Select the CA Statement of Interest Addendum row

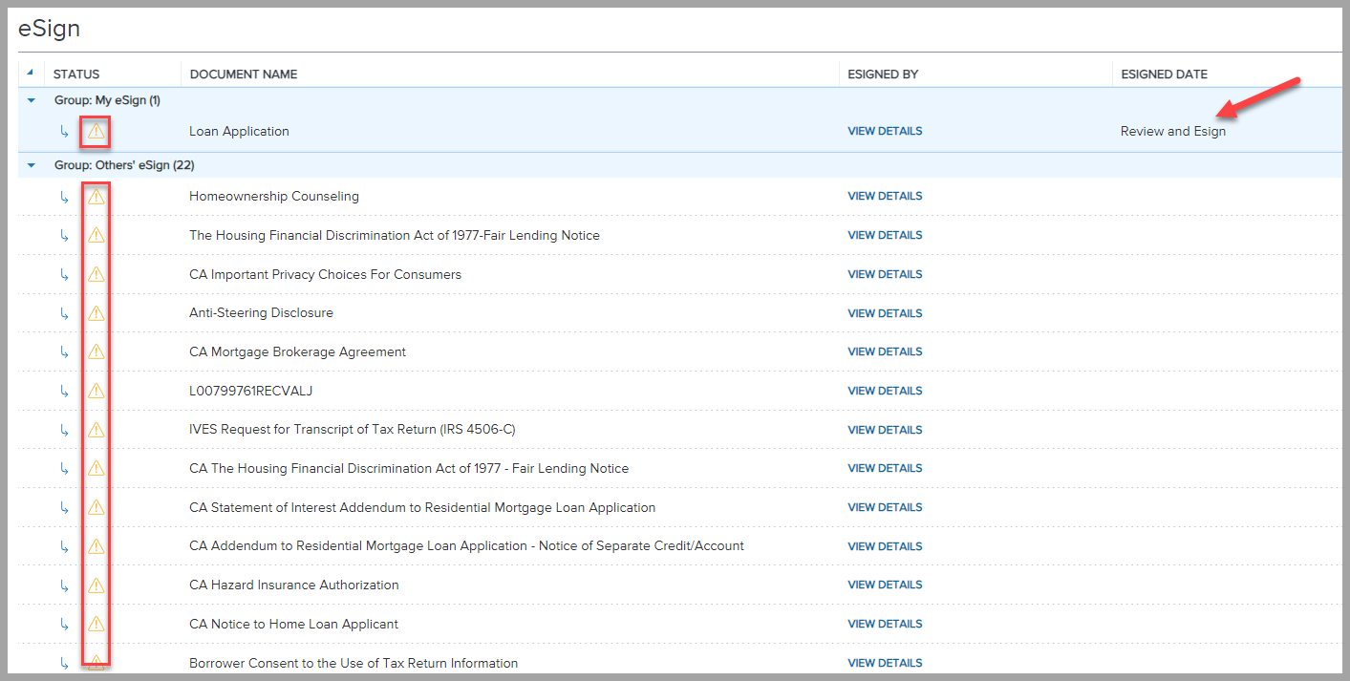click(x=422, y=508)
